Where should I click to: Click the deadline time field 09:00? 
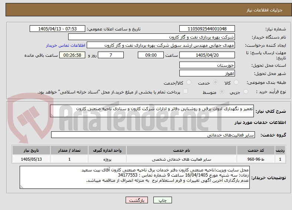coord(151,55)
